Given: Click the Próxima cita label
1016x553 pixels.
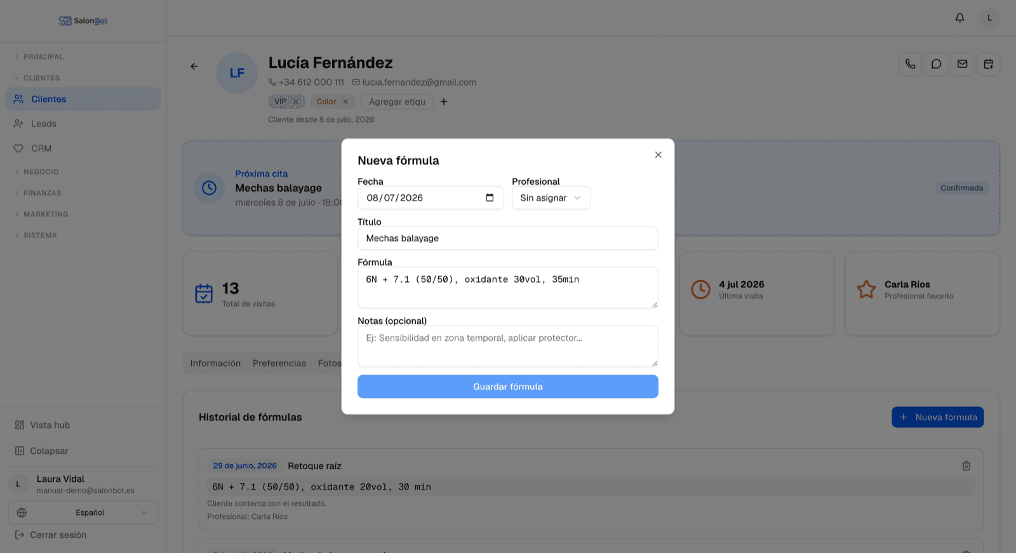Looking at the screenshot, I should tap(262, 174).
